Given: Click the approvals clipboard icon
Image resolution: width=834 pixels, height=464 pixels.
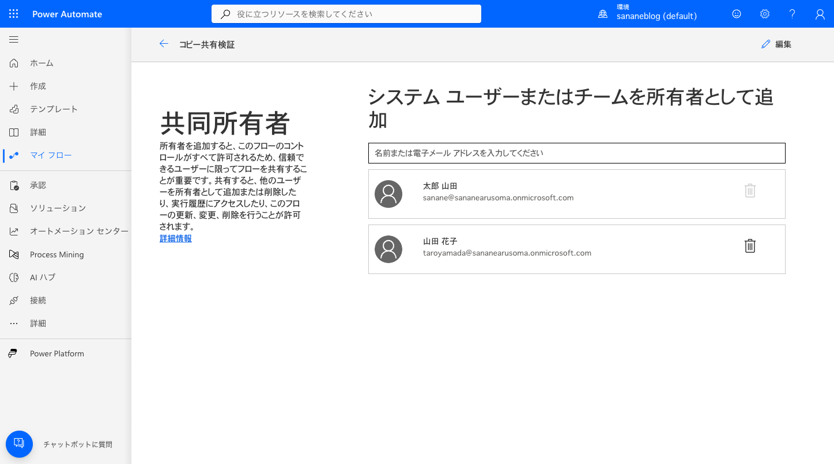Looking at the screenshot, I should 14,185.
